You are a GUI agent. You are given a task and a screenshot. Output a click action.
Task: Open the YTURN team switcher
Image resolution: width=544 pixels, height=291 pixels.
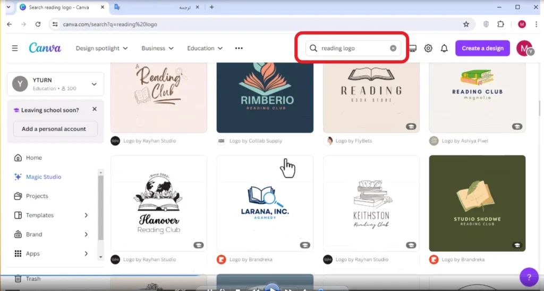[x=55, y=84]
